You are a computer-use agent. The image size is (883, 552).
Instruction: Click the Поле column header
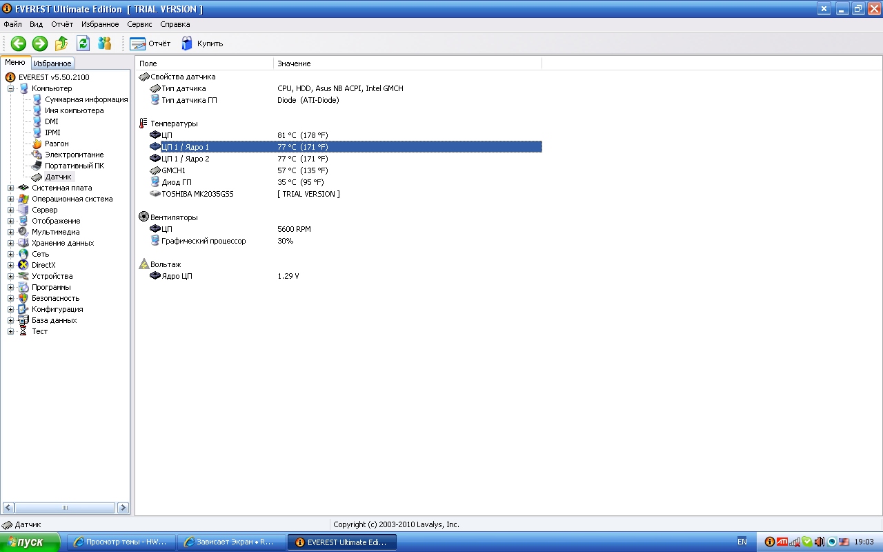(x=204, y=63)
